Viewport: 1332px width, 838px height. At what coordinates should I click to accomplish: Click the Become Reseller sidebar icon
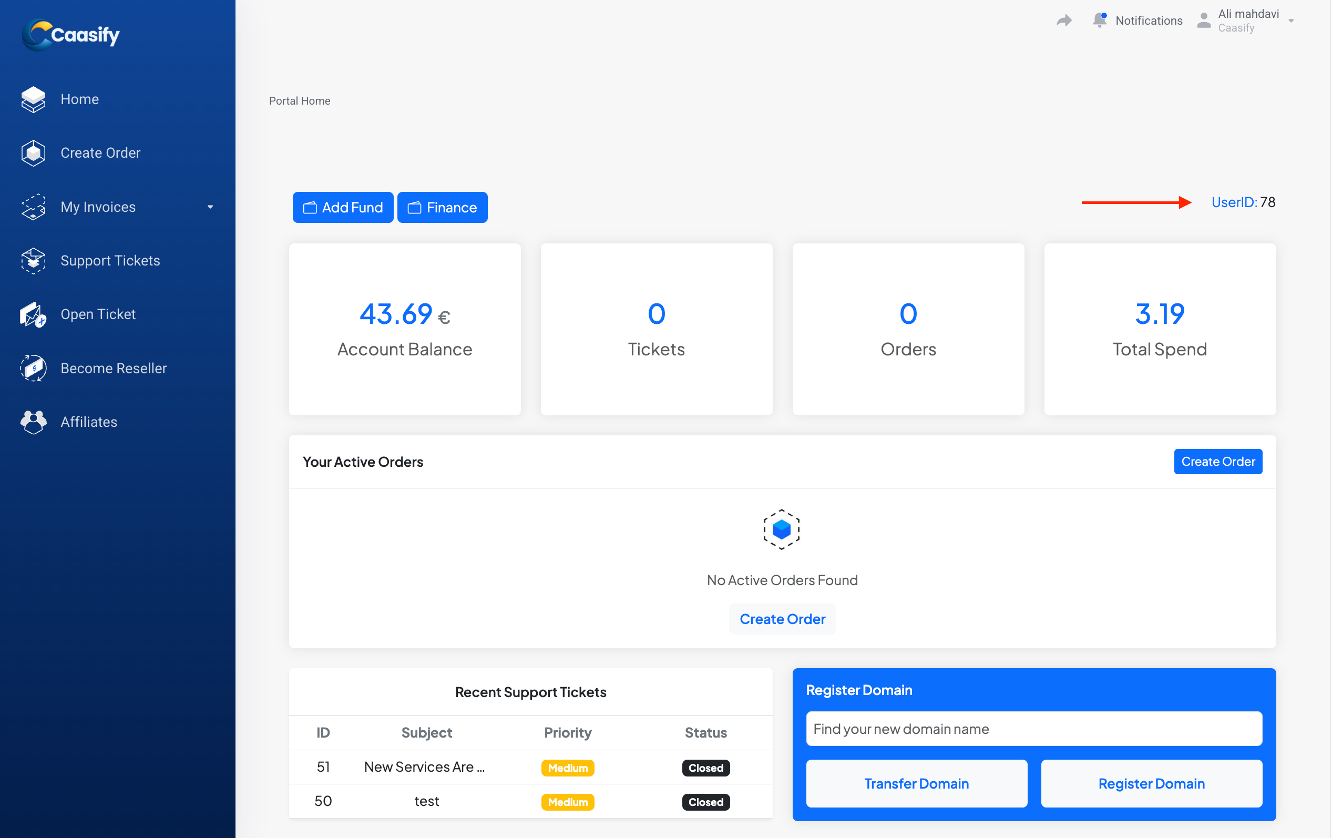tap(33, 369)
